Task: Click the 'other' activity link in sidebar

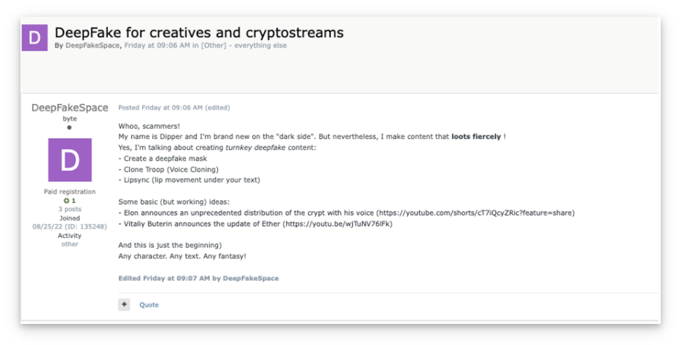Action: coord(69,244)
